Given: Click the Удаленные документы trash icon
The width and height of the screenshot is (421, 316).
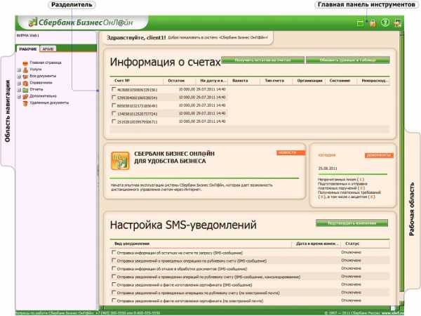Looking at the screenshot, I should click(26, 103).
